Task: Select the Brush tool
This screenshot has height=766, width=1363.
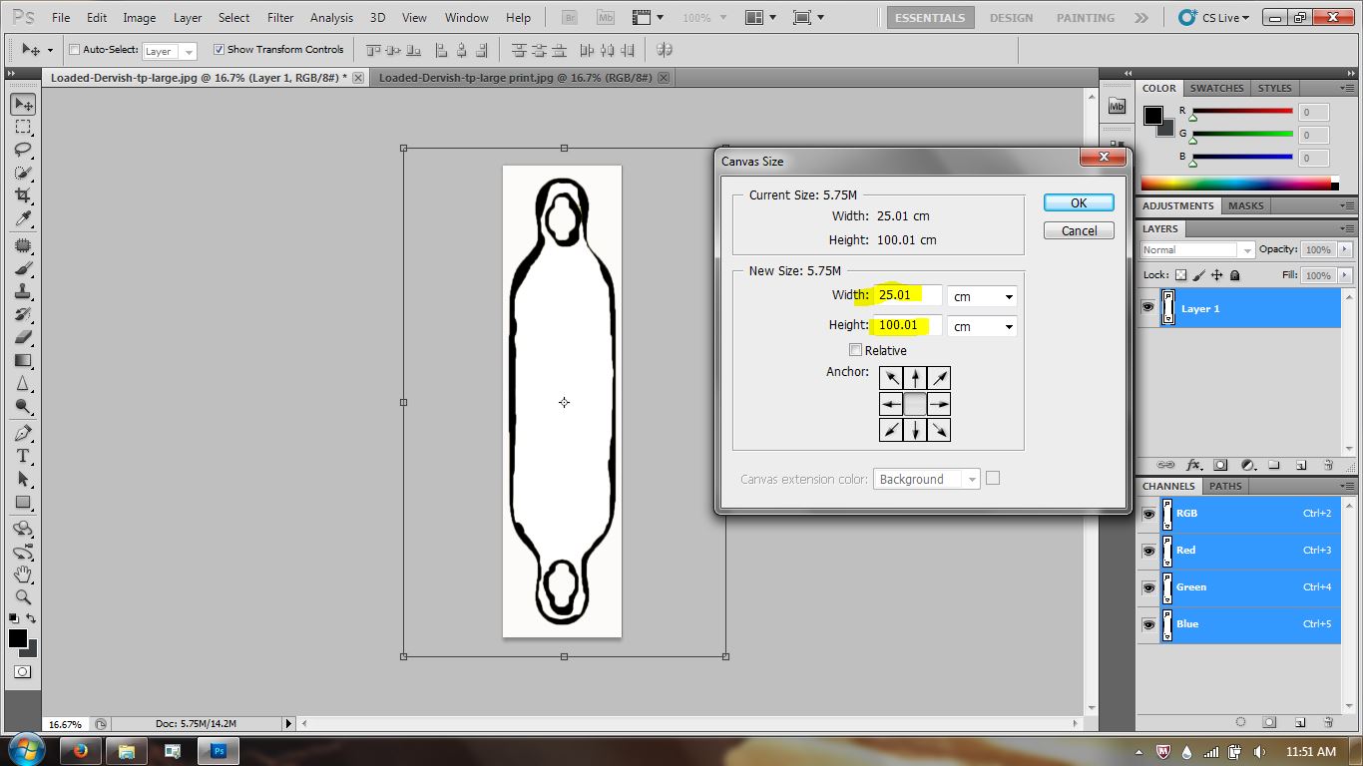Action: tap(22, 267)
